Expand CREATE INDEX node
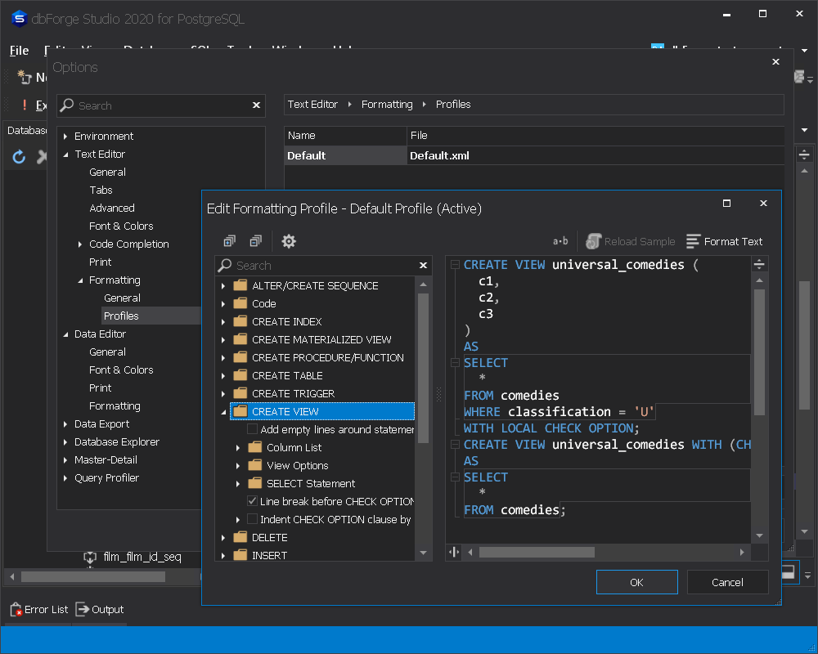This screenshot has width=818, height=654. 223,322
